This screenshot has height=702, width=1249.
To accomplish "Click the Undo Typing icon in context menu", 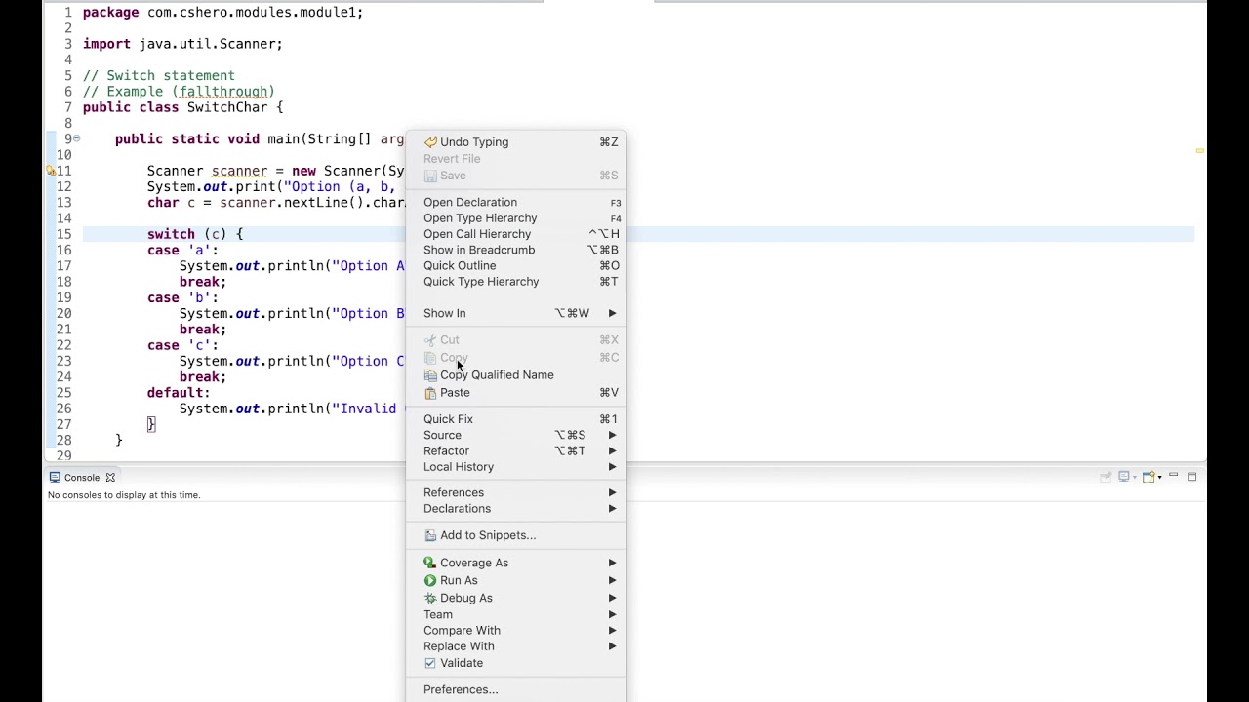I will click(430, 142).
